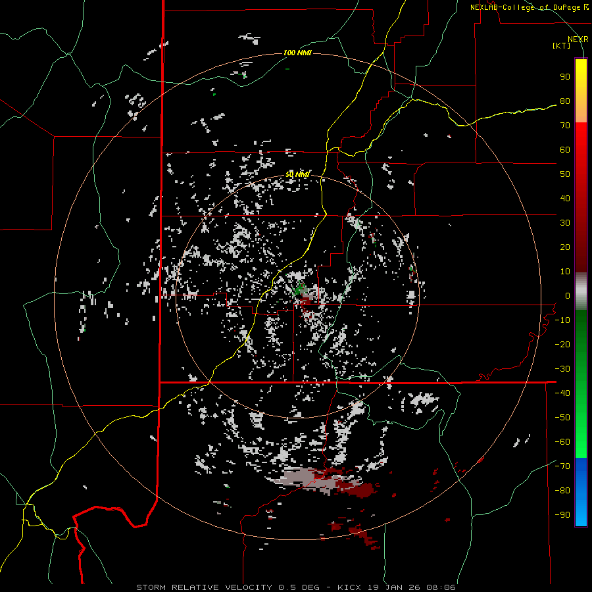
Task: Click the KICX radar site identifier
Action: coord(349,587)
